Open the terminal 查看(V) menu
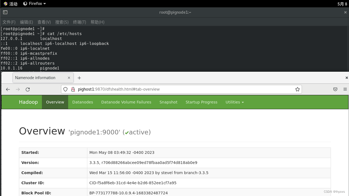 click(x=44, y=22)
